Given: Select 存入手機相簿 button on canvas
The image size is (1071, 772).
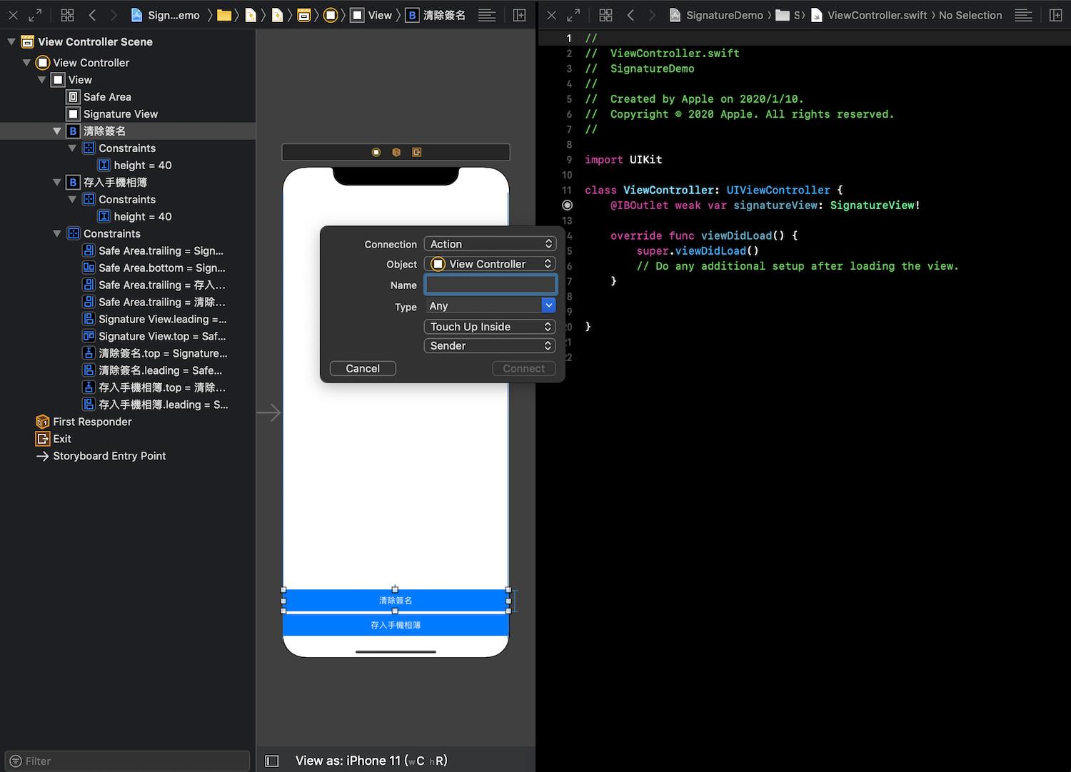Looking at the screenshot, I should (396, 625).
